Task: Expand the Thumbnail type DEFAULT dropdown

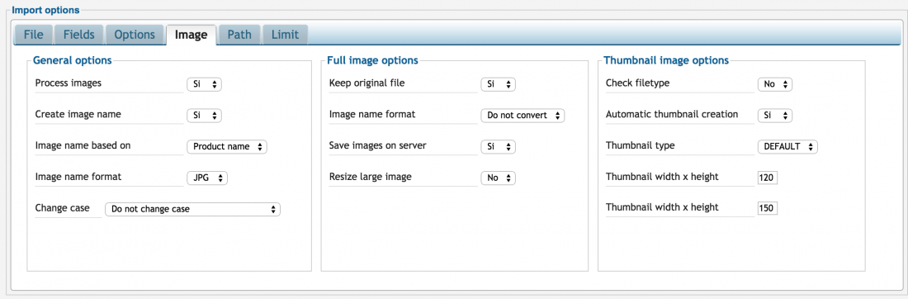Action: pyautogui.click(x=787, y=147)
